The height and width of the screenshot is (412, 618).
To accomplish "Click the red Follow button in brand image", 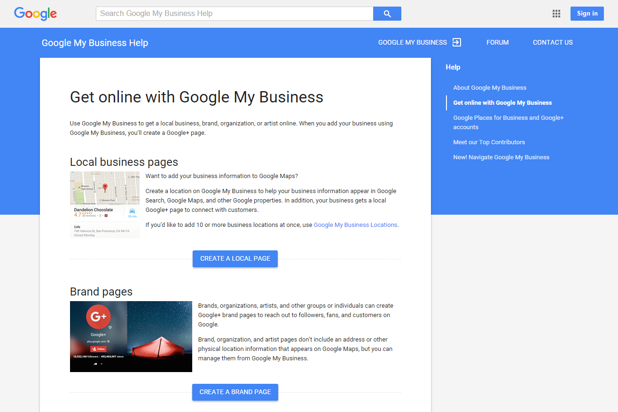I will pyautogui.click(x=98, y=349).
